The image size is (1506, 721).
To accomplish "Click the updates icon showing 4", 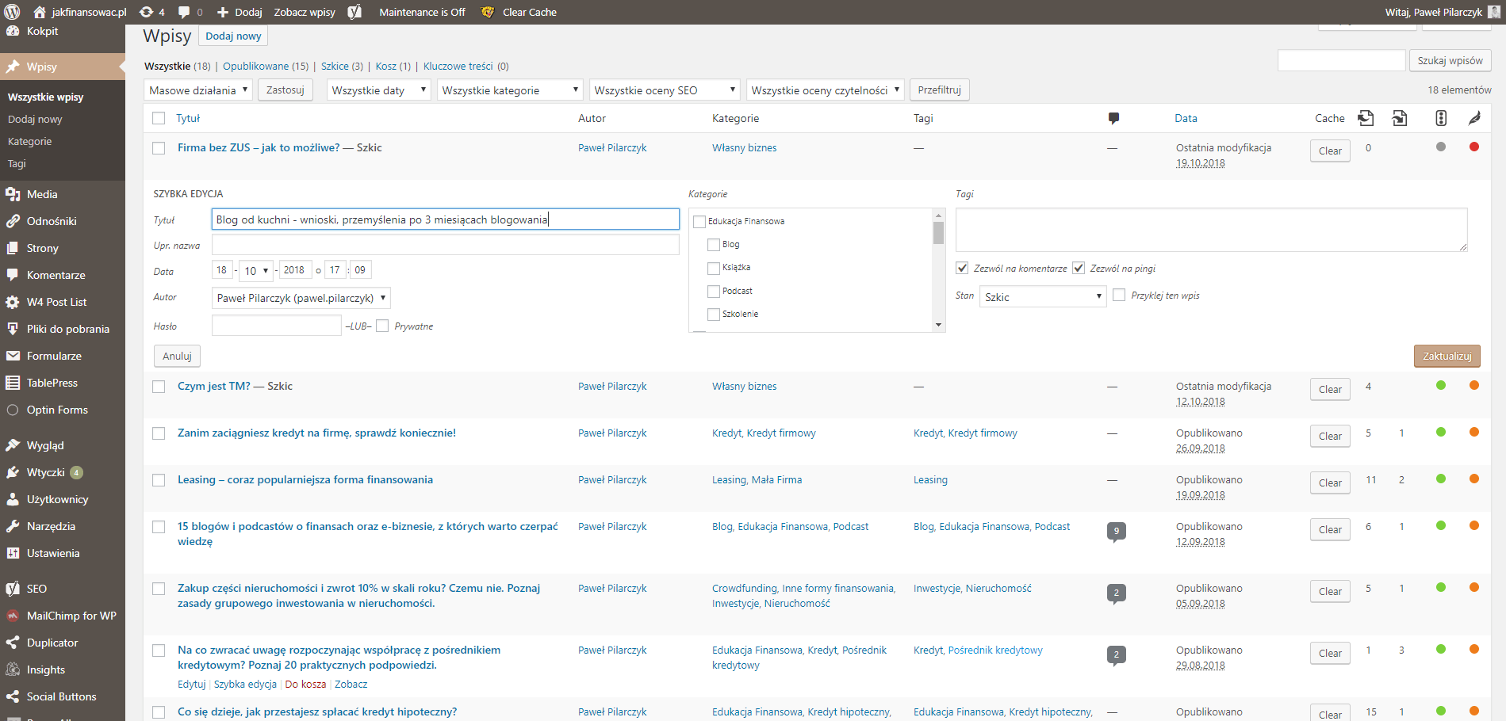I will click(x=151, y=12).
